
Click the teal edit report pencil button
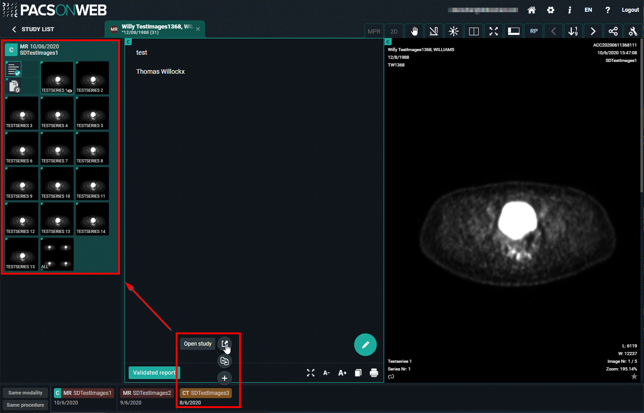click(x=365, y=345)
